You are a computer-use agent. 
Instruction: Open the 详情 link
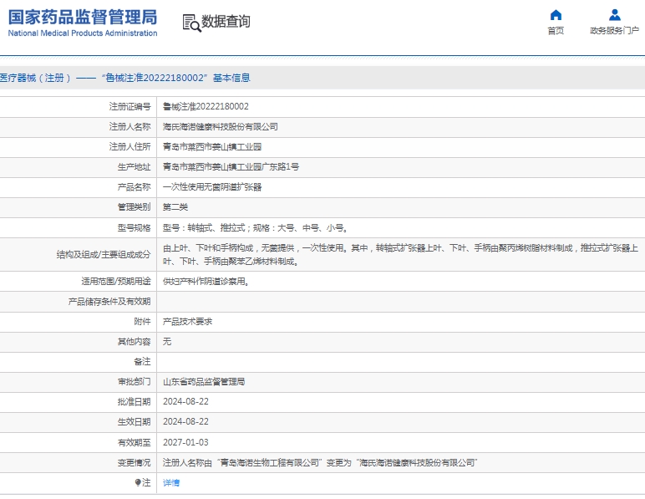(x=171, y=482)
